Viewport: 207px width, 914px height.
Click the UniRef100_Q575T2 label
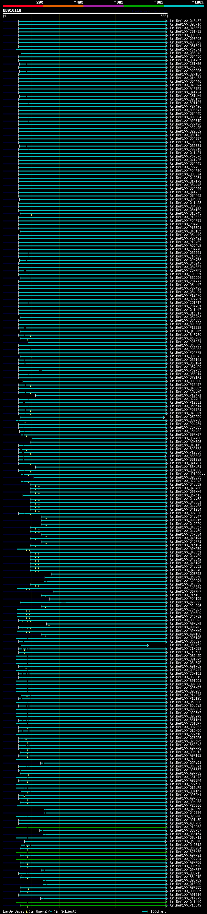tap(186, 495)
